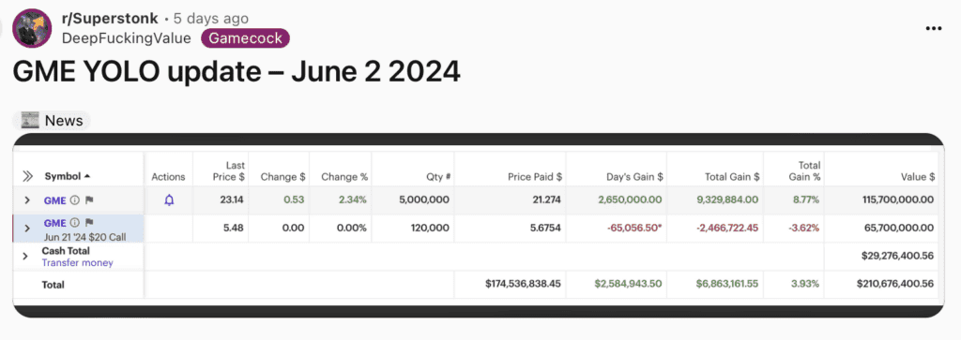961x340 pixels.
Task: Click the quantity 120,000 cell
Action: (x=430, y=229)
